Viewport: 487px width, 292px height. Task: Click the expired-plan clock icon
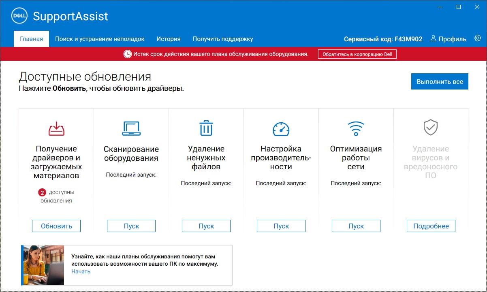pyautogui.click(x=128, y=54)
